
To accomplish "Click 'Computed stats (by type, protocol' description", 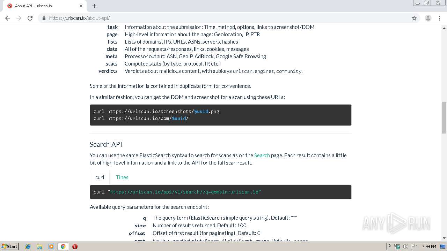I will 173,64.
